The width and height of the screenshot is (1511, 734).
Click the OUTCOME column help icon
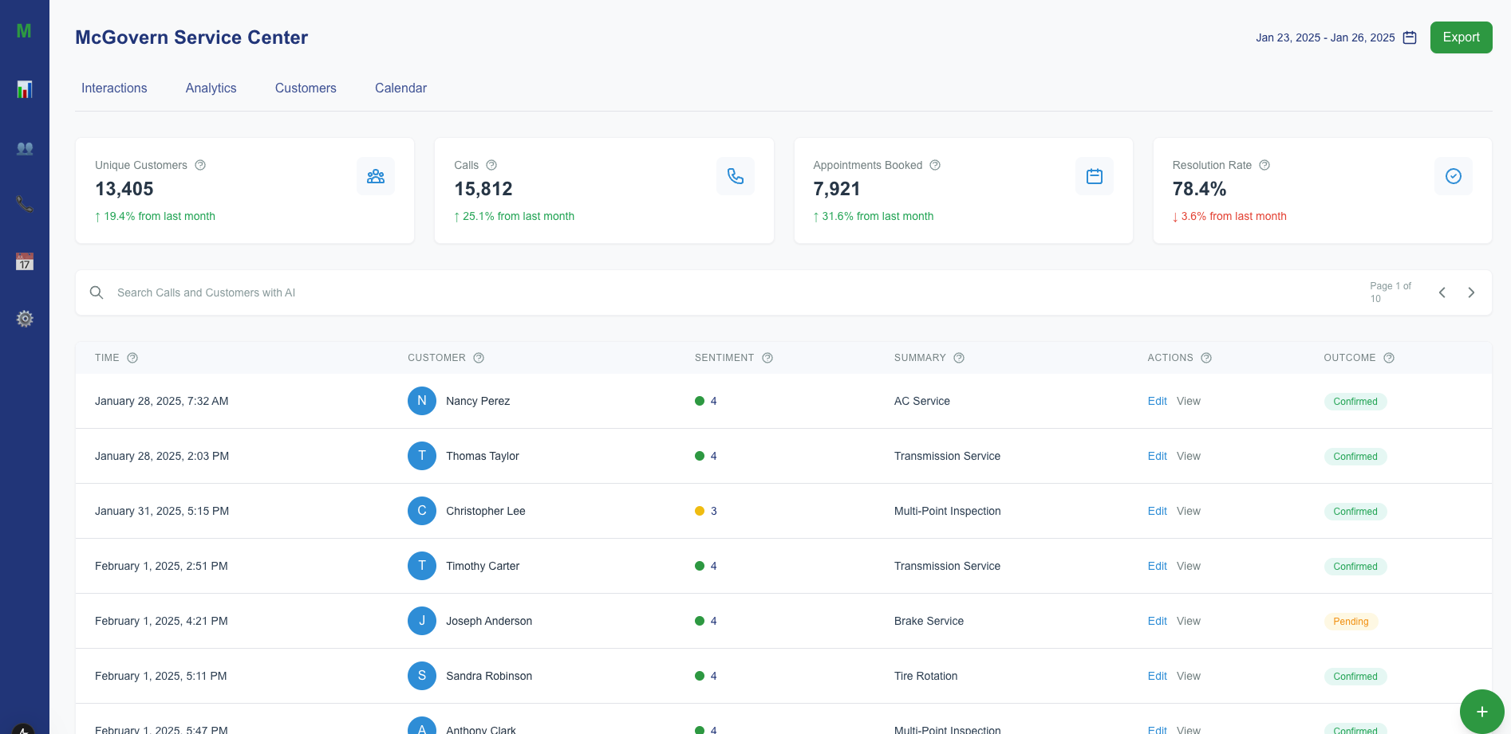click(x=1389, y=358)
